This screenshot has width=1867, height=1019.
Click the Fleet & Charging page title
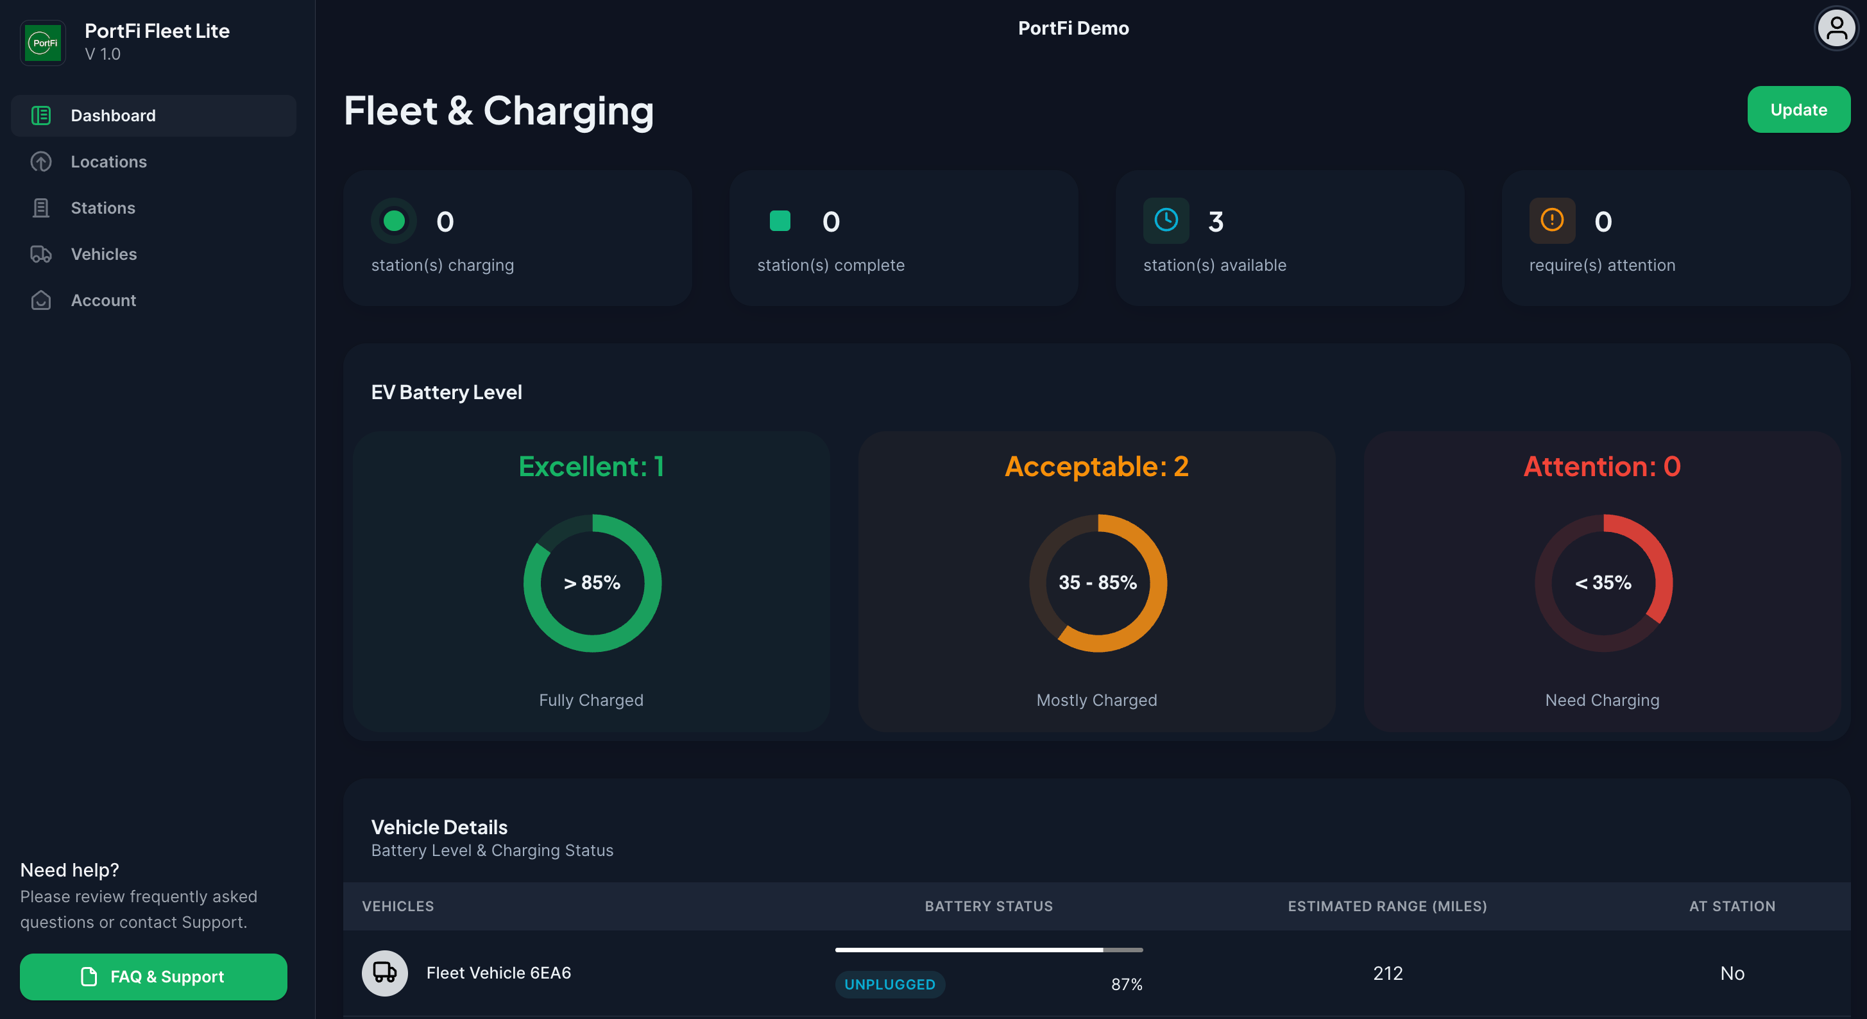(x=499, y=111)
